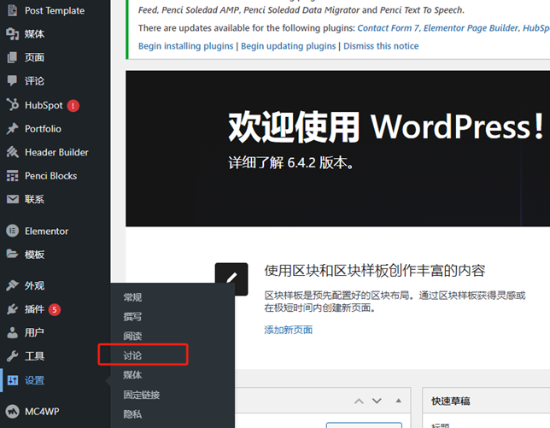Move dashboard widget down with chevron
This screenshot has width=550, height=428.
click(x=377, y=401)
